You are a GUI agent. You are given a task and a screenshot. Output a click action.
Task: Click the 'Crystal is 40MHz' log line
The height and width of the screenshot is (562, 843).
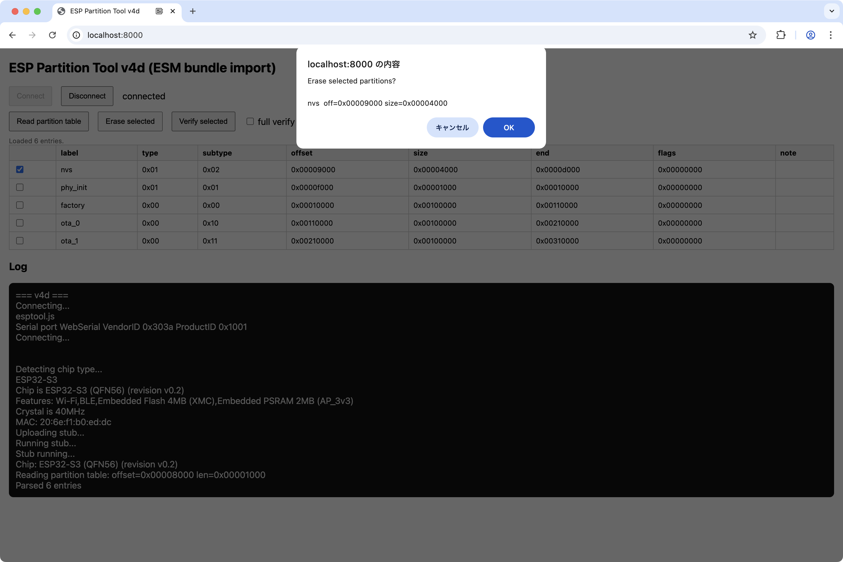50,411
